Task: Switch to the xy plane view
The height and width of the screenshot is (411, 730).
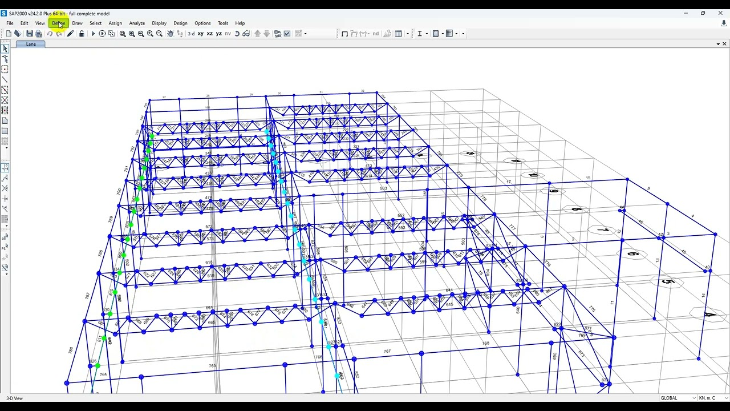Action: (200, 34)
